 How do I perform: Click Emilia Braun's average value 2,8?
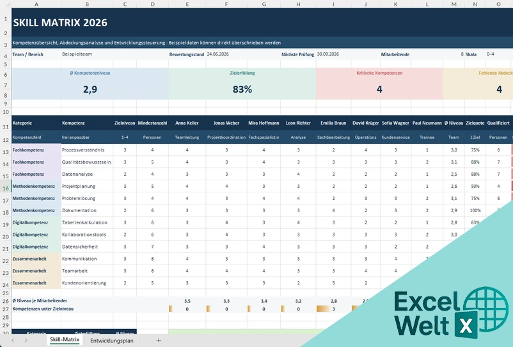333,301
